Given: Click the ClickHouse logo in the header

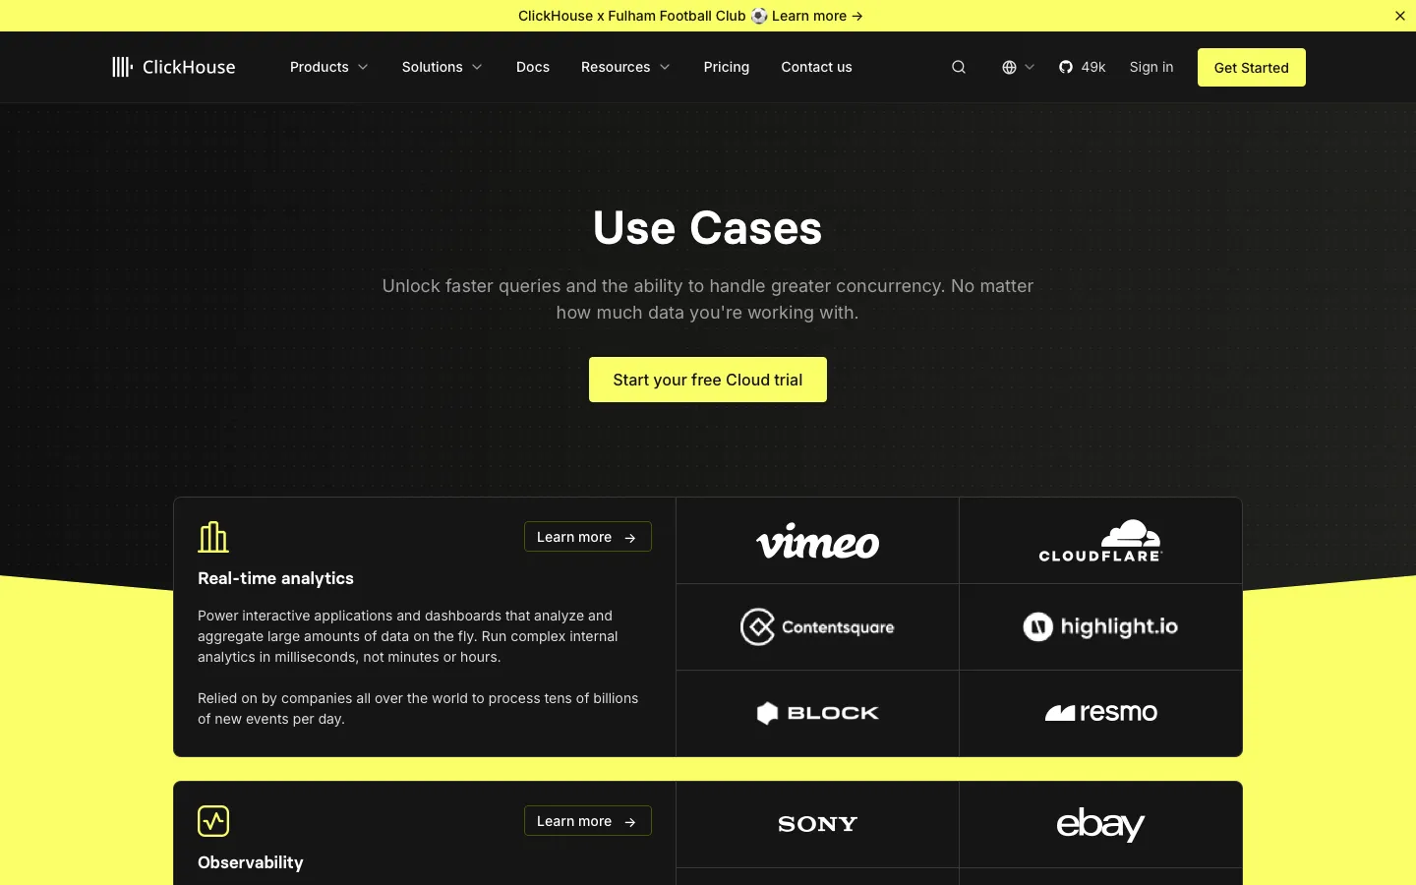Looking at the screenshot, I should (173, 67).
